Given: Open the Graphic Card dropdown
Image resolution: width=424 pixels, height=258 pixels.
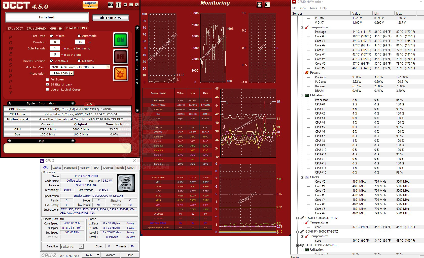Looking at the screenshot, I should pyautogui.click(x=108, y=67).
